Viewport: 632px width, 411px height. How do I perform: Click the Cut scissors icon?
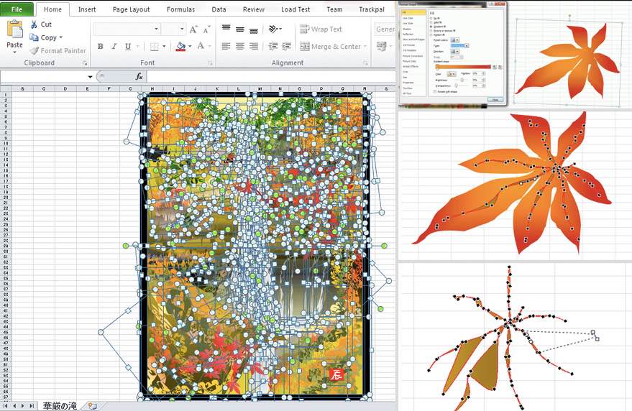click(35, 24)
